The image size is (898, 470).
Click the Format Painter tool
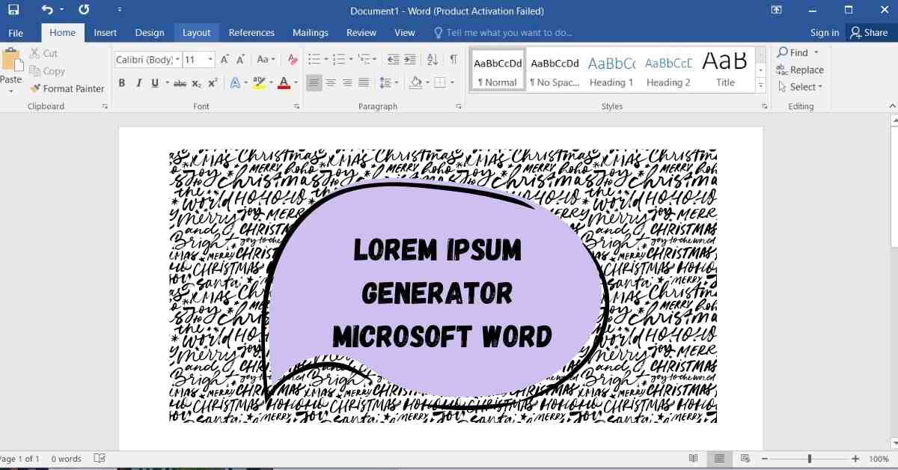click(67, 88)
